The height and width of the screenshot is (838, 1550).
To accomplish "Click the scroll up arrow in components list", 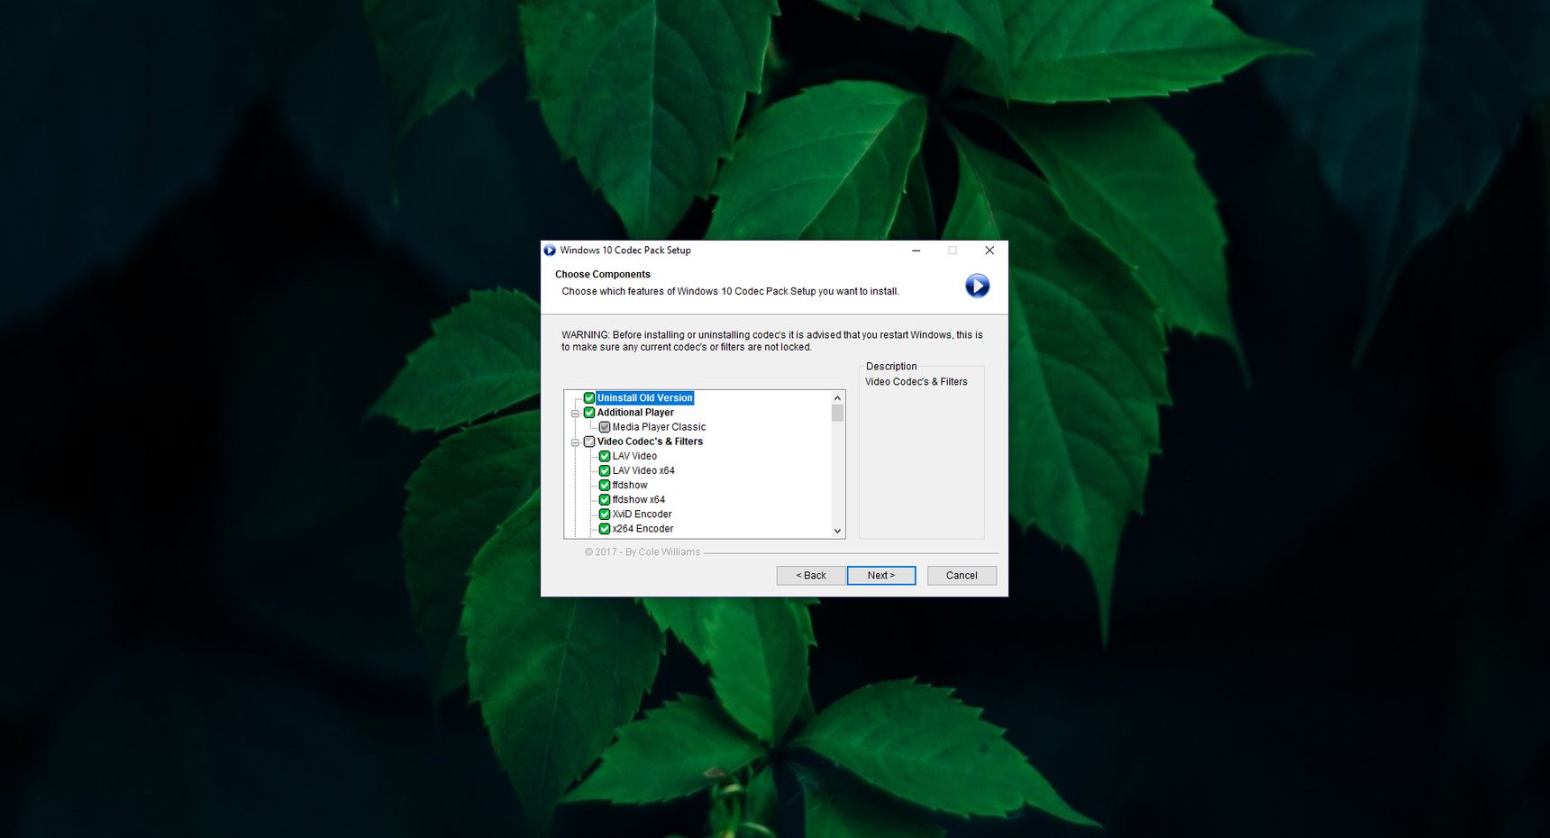I will point(838,397).
